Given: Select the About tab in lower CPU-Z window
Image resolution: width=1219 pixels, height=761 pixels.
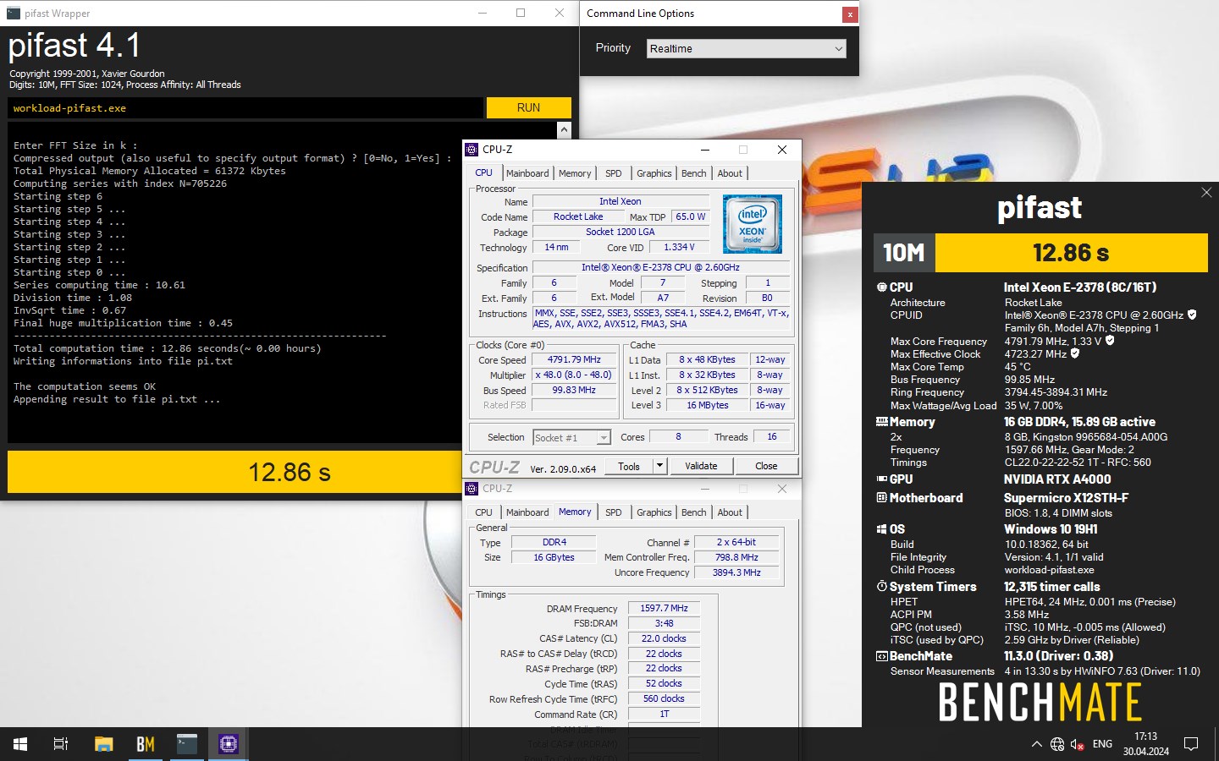Looking at the screenshot, I should (x=730, y=512).
